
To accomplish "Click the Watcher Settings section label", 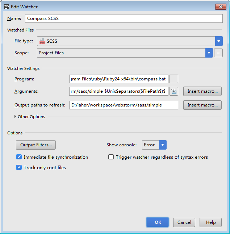I will 23,68.
